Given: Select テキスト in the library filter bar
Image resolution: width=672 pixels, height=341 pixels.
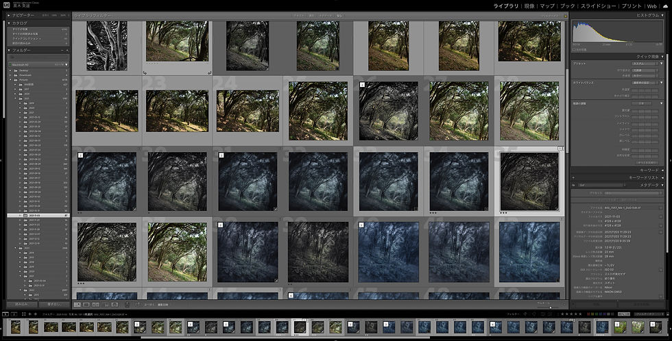Looking at the screenshot, I should click(x=299, y=16).
